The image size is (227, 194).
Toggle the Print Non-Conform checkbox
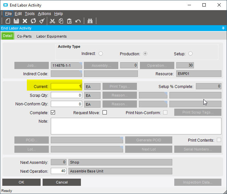pyautogui.click(x=165, y=113)
